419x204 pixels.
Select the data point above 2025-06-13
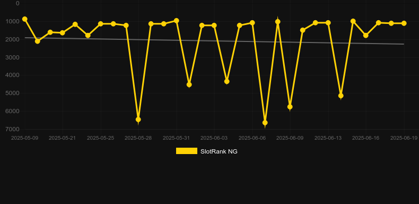tap(328, 23)
